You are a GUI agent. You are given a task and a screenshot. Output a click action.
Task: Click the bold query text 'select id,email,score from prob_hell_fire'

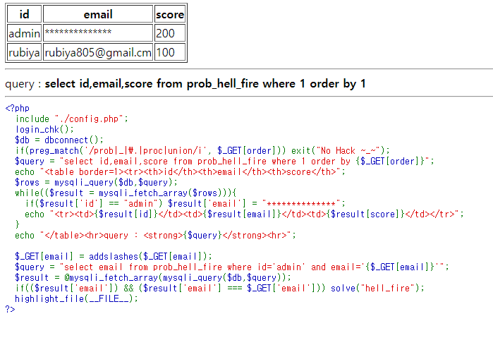tap(152, 84)
